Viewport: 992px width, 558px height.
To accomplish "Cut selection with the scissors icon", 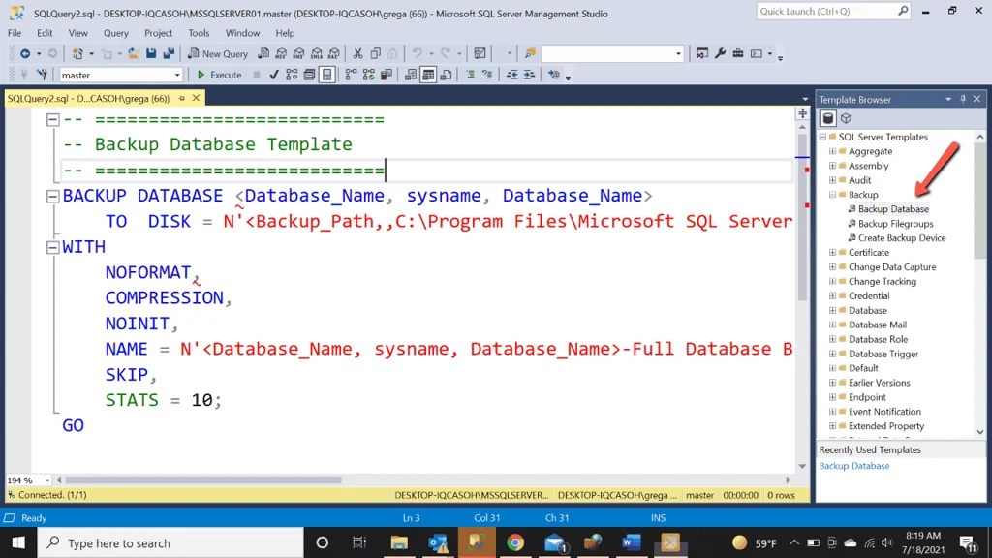I will (358, 54).
